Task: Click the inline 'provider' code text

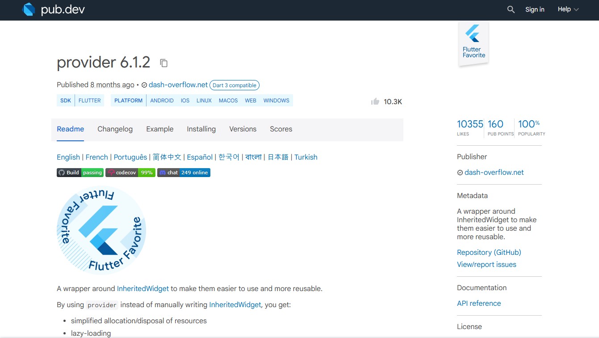Action: [x=102, y=305]
